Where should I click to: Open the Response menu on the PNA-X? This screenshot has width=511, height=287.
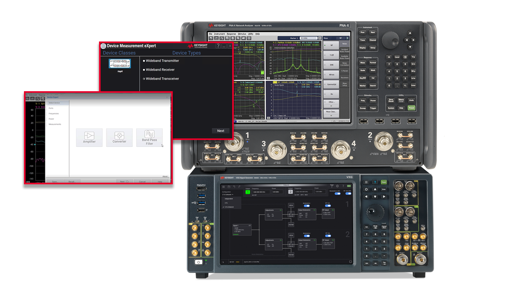click(x=232, y=34)
